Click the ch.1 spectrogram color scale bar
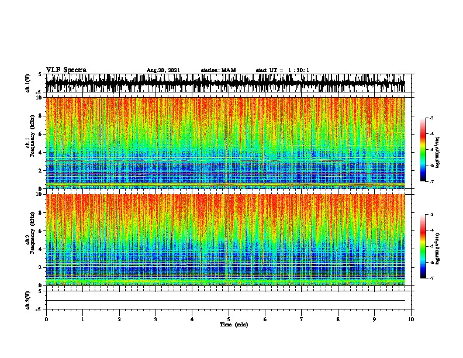Viewport: 463px width, 358px height. [423, 150]
